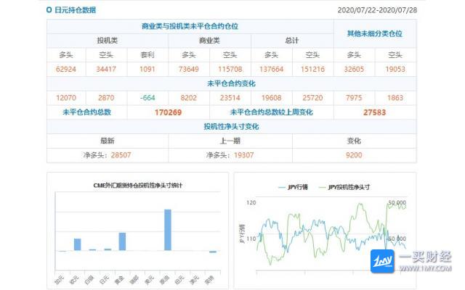Click change value 7975
The image size is (465, 290).
pos(354,98)
